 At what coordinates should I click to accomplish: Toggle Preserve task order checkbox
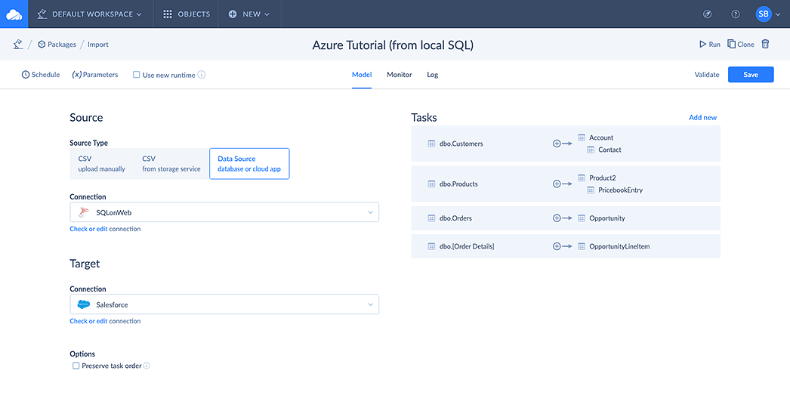pos(76,366)
